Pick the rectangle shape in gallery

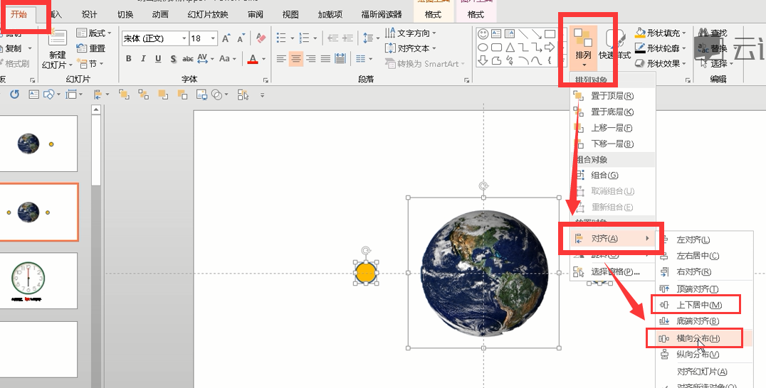[550, 33]
